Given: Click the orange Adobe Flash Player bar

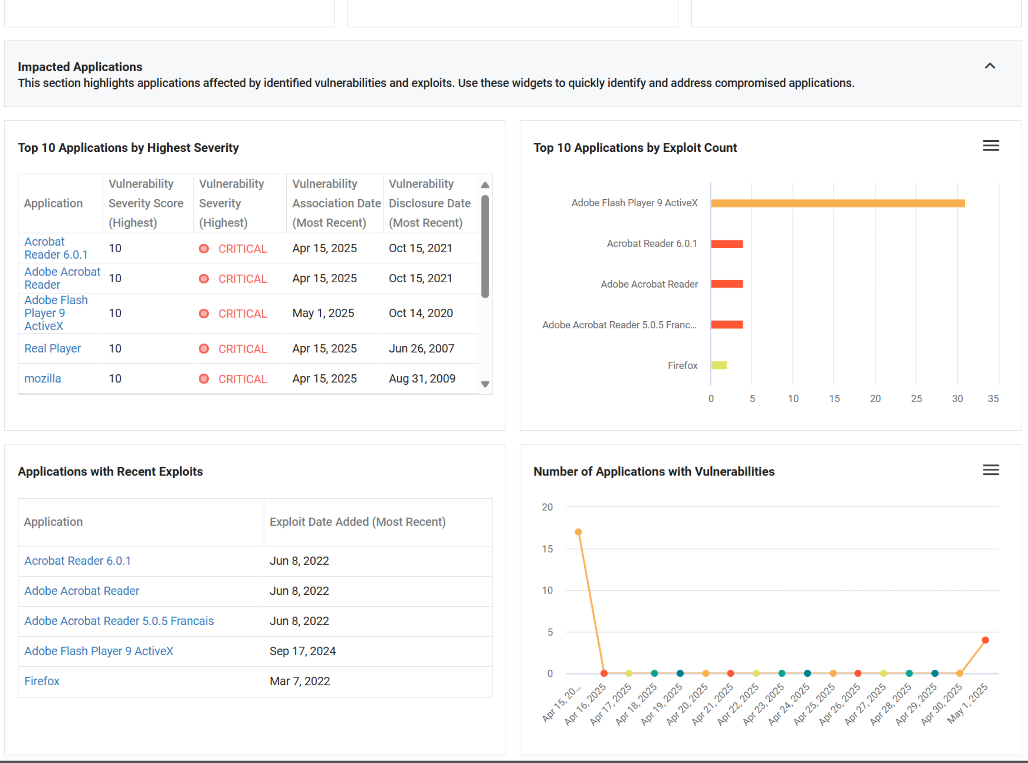Looking at the screenshot, I should click(837, 203).
